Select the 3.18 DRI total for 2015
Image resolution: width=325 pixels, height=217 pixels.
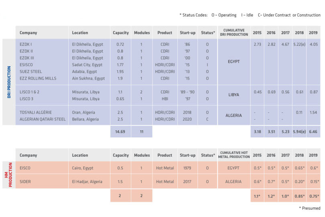pyautogui.click(x=257, y=132)
